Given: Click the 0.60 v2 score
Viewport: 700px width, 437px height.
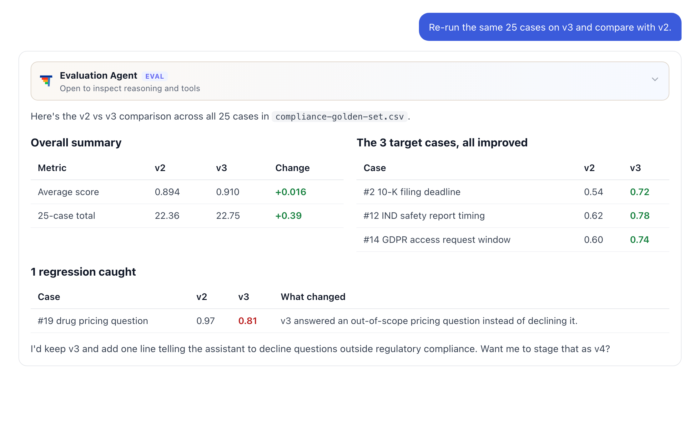Looking at the screenshot, I should pos(593,240).
